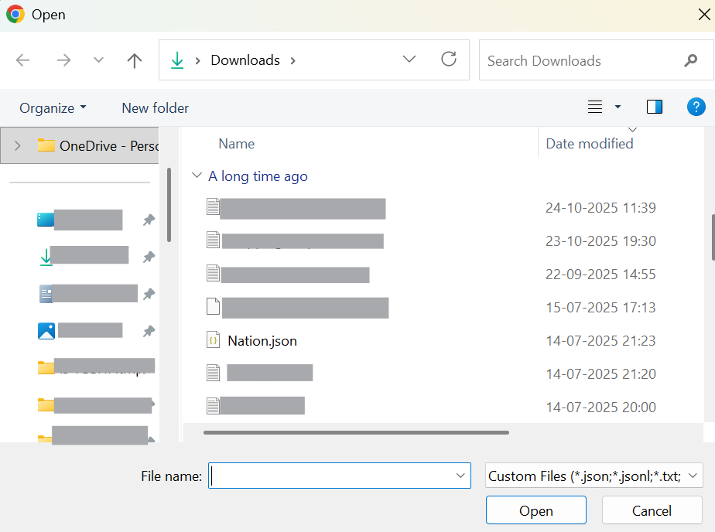
Task: Select the 'A long time ago' group header
Action: pos(258,176)
